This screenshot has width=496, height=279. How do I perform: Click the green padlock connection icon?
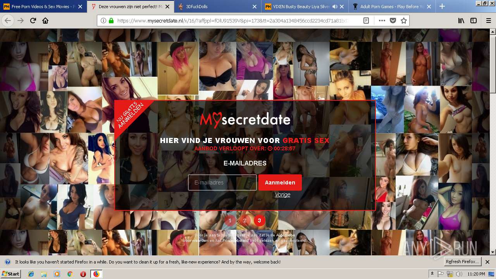point(111,21)
